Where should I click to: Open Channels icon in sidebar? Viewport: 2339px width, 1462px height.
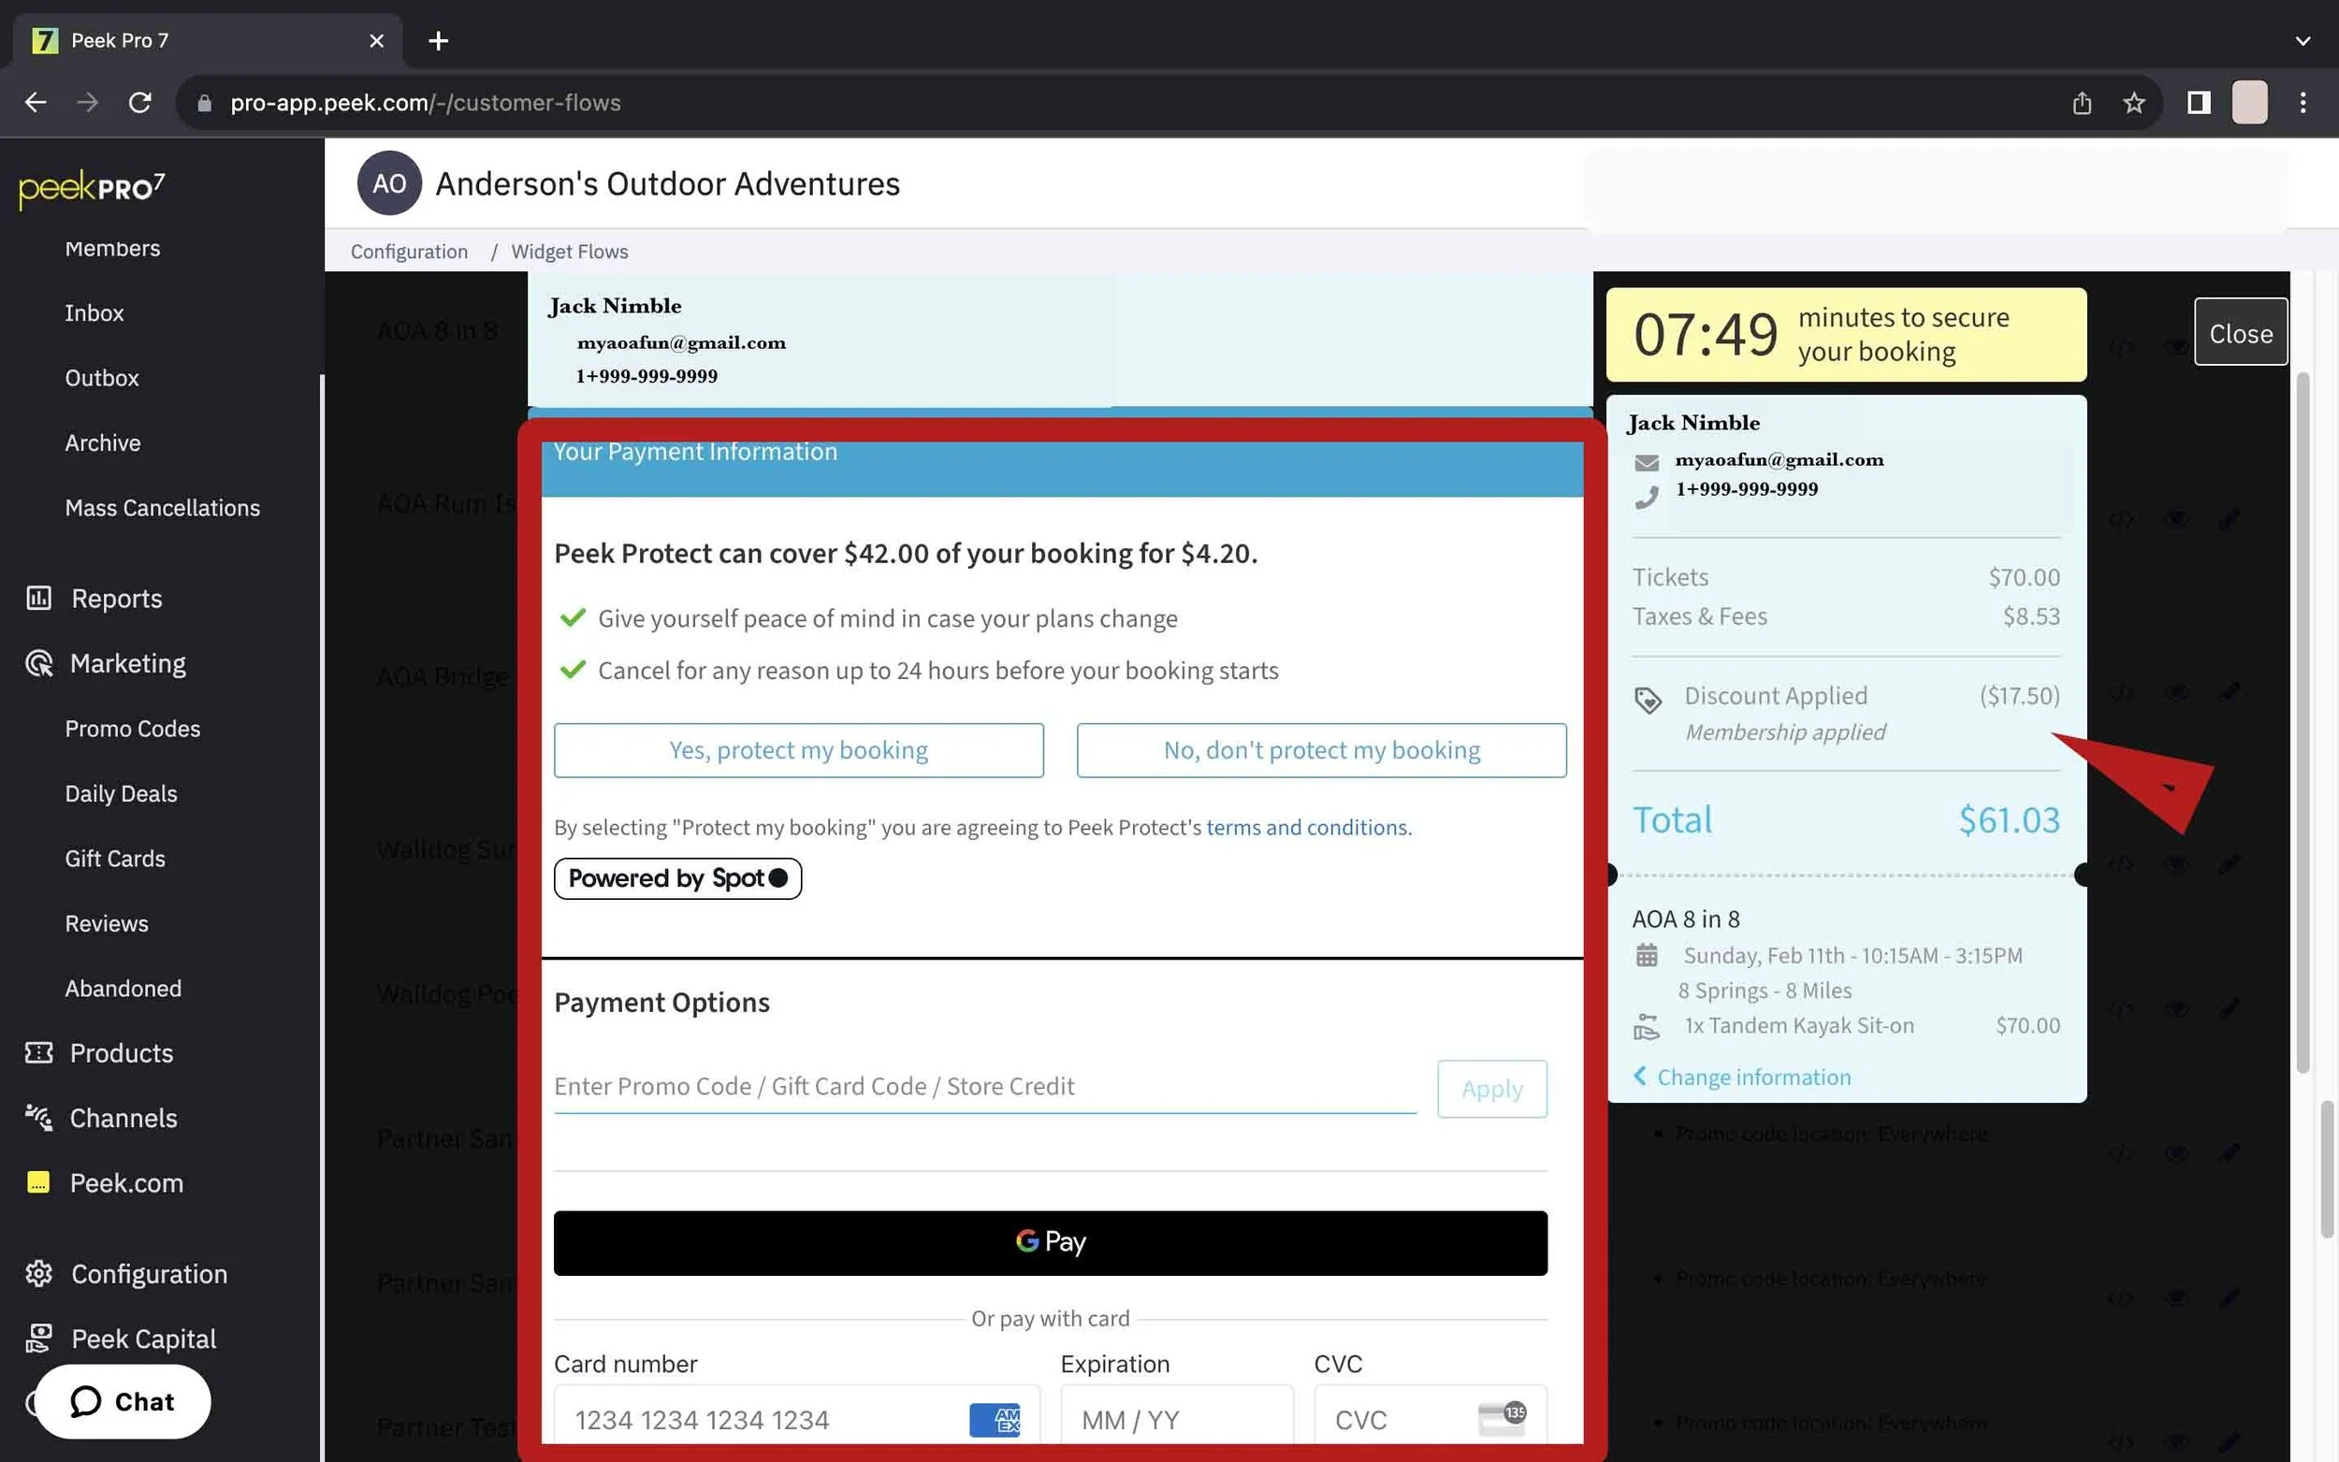(38, 1118)
